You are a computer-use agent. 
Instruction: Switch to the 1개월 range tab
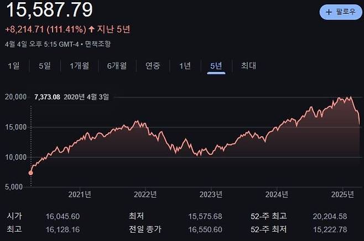click(80, 66)
